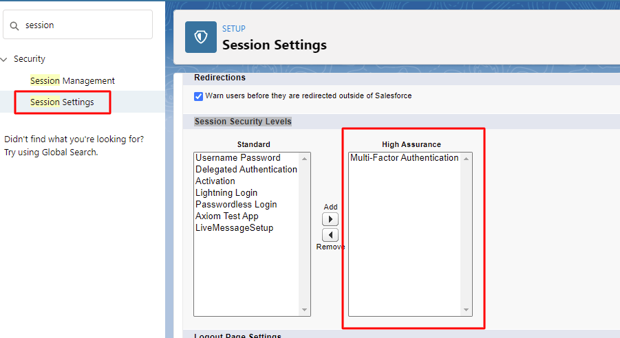Image resolution: width=620 pixels, height=338 pixels.
Task: Collapse the Security section chevron
Action: point(4,60)
